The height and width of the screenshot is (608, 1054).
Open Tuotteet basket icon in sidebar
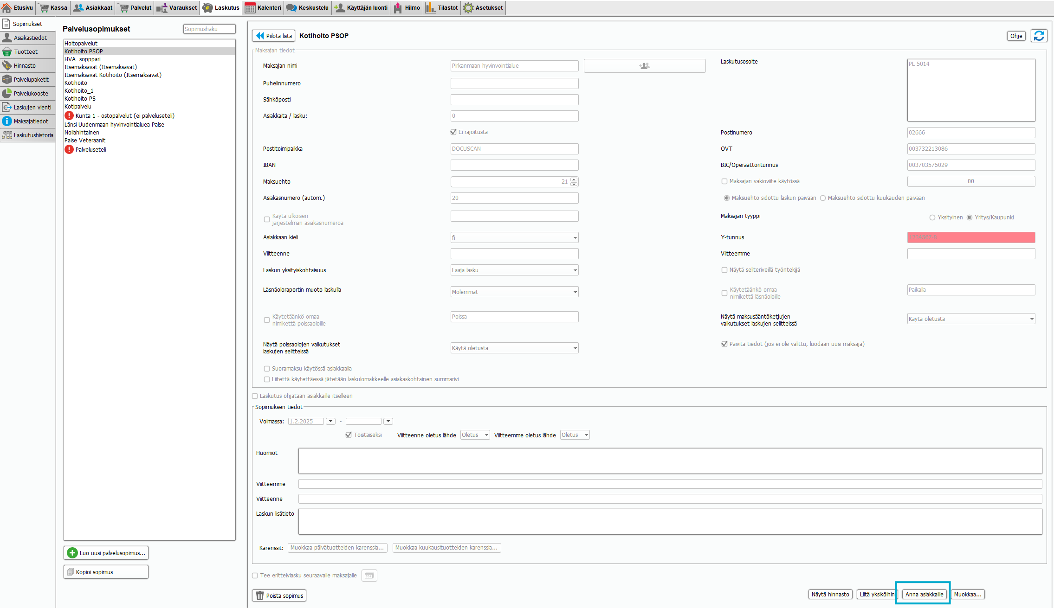coord(7,51)
